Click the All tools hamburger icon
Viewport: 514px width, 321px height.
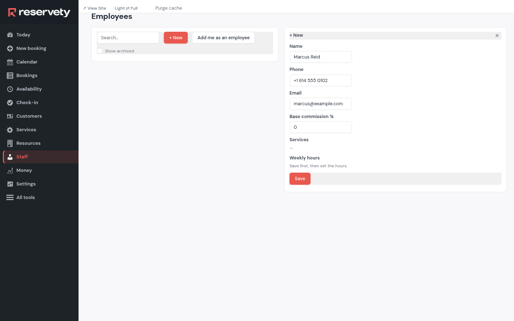[10, 198]
